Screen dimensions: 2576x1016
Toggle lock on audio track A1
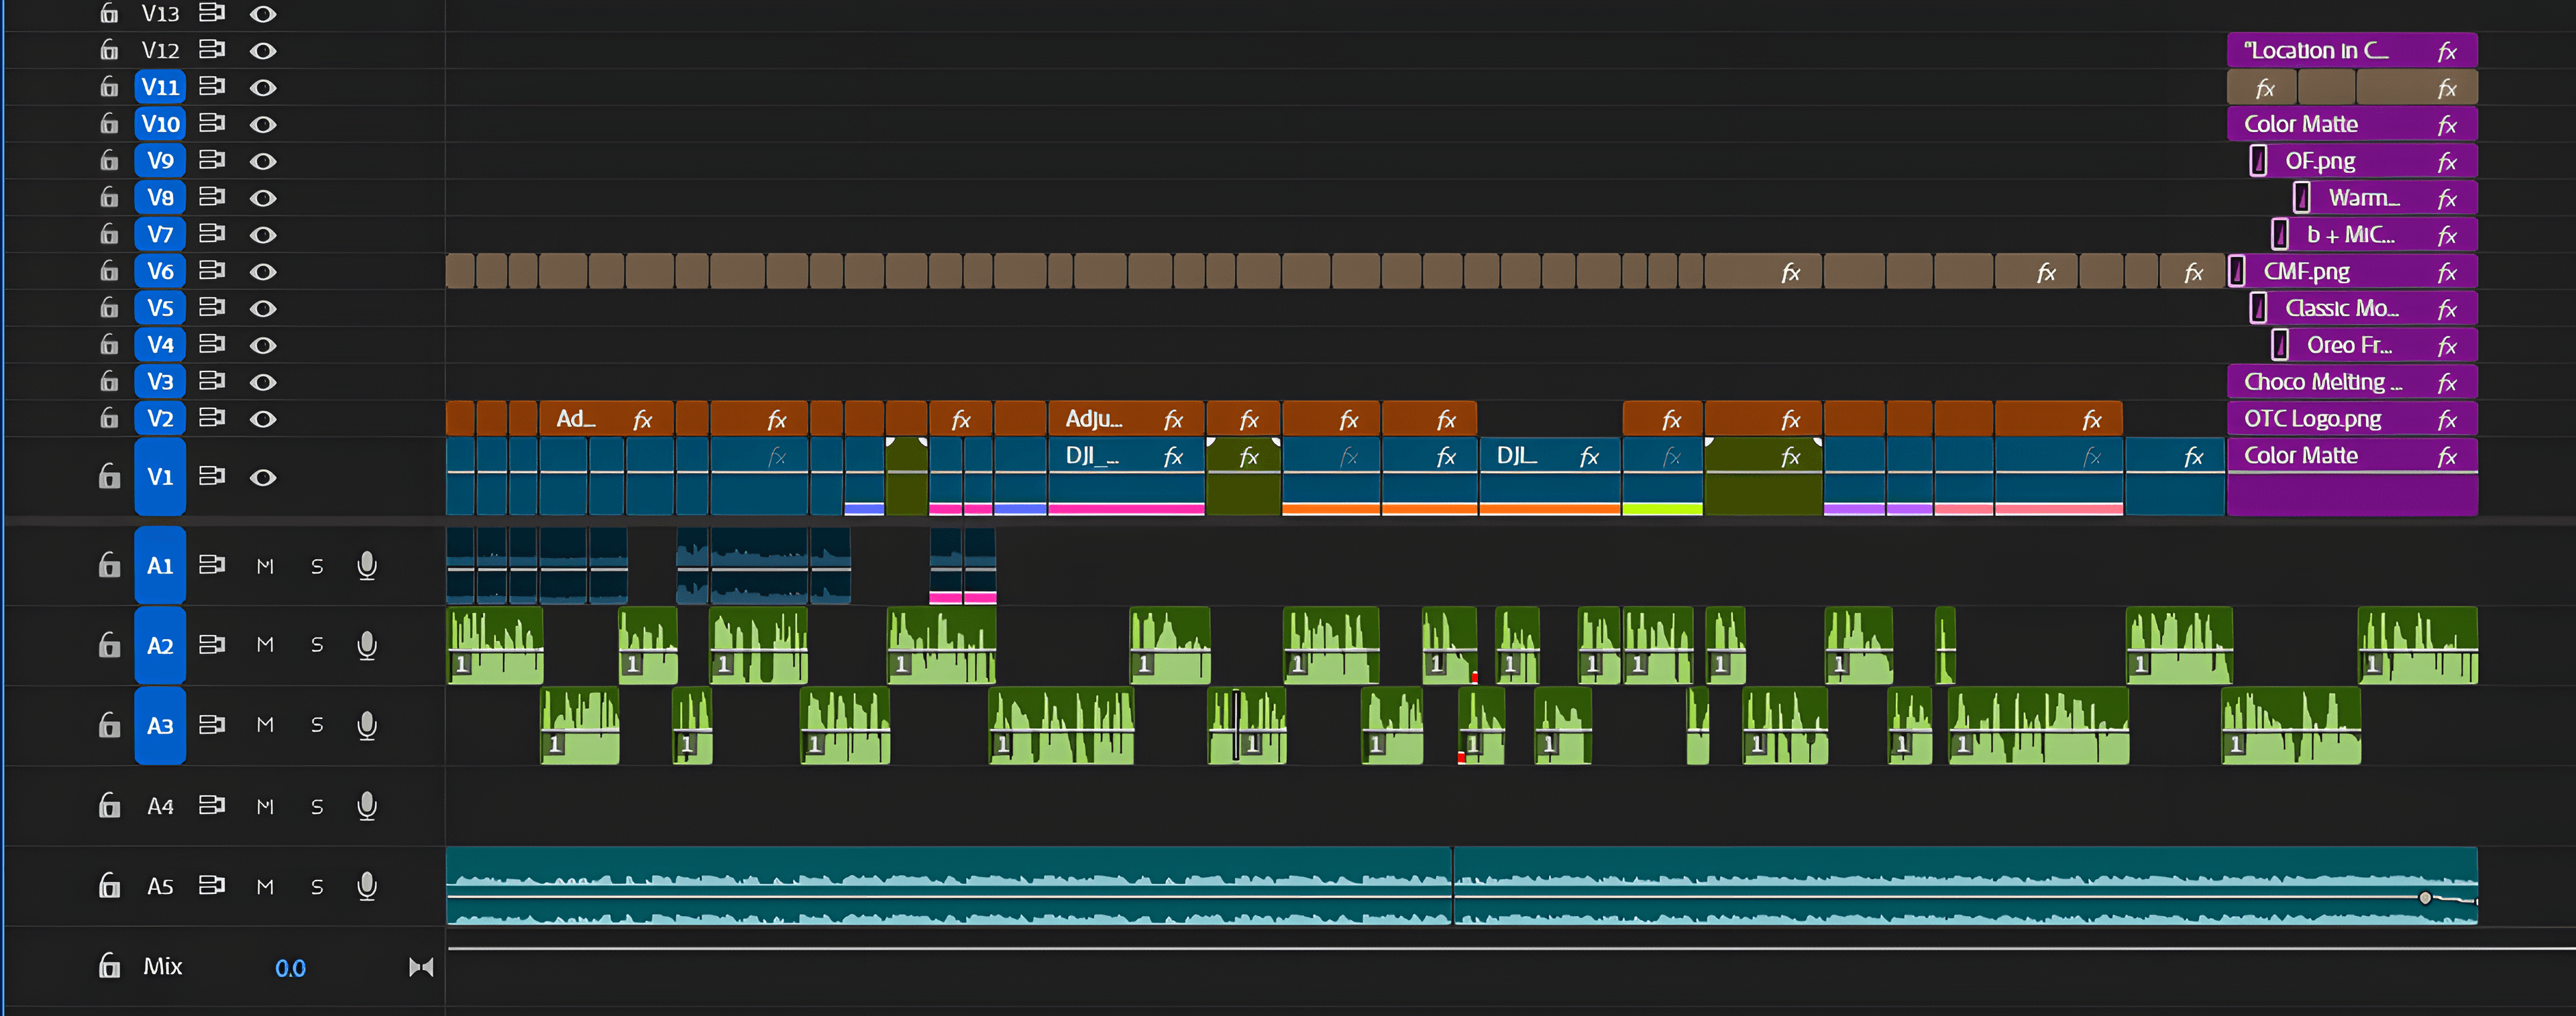109,565
